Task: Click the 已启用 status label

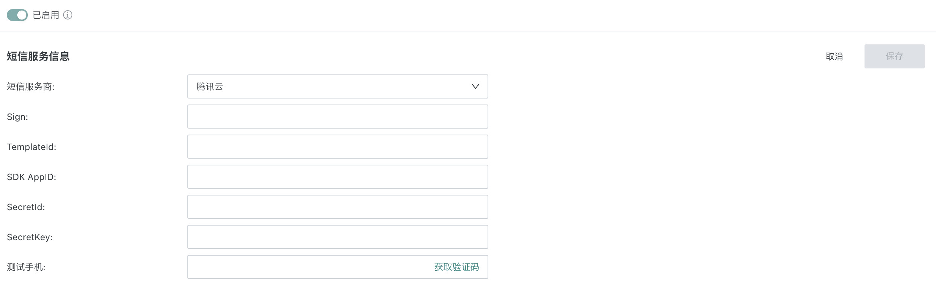Action: pyautogui.click(x=46, y=15)
